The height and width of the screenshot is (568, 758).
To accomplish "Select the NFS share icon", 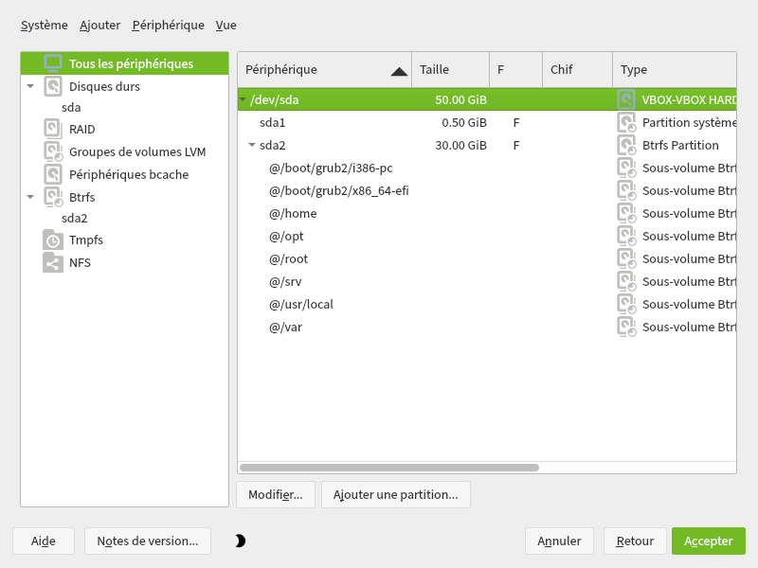I will pos(53,263).
